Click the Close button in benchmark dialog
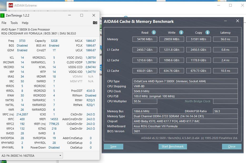 click(232, 146)
